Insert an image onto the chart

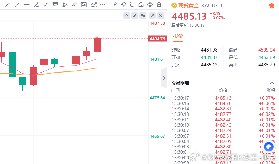click(84, 5)
